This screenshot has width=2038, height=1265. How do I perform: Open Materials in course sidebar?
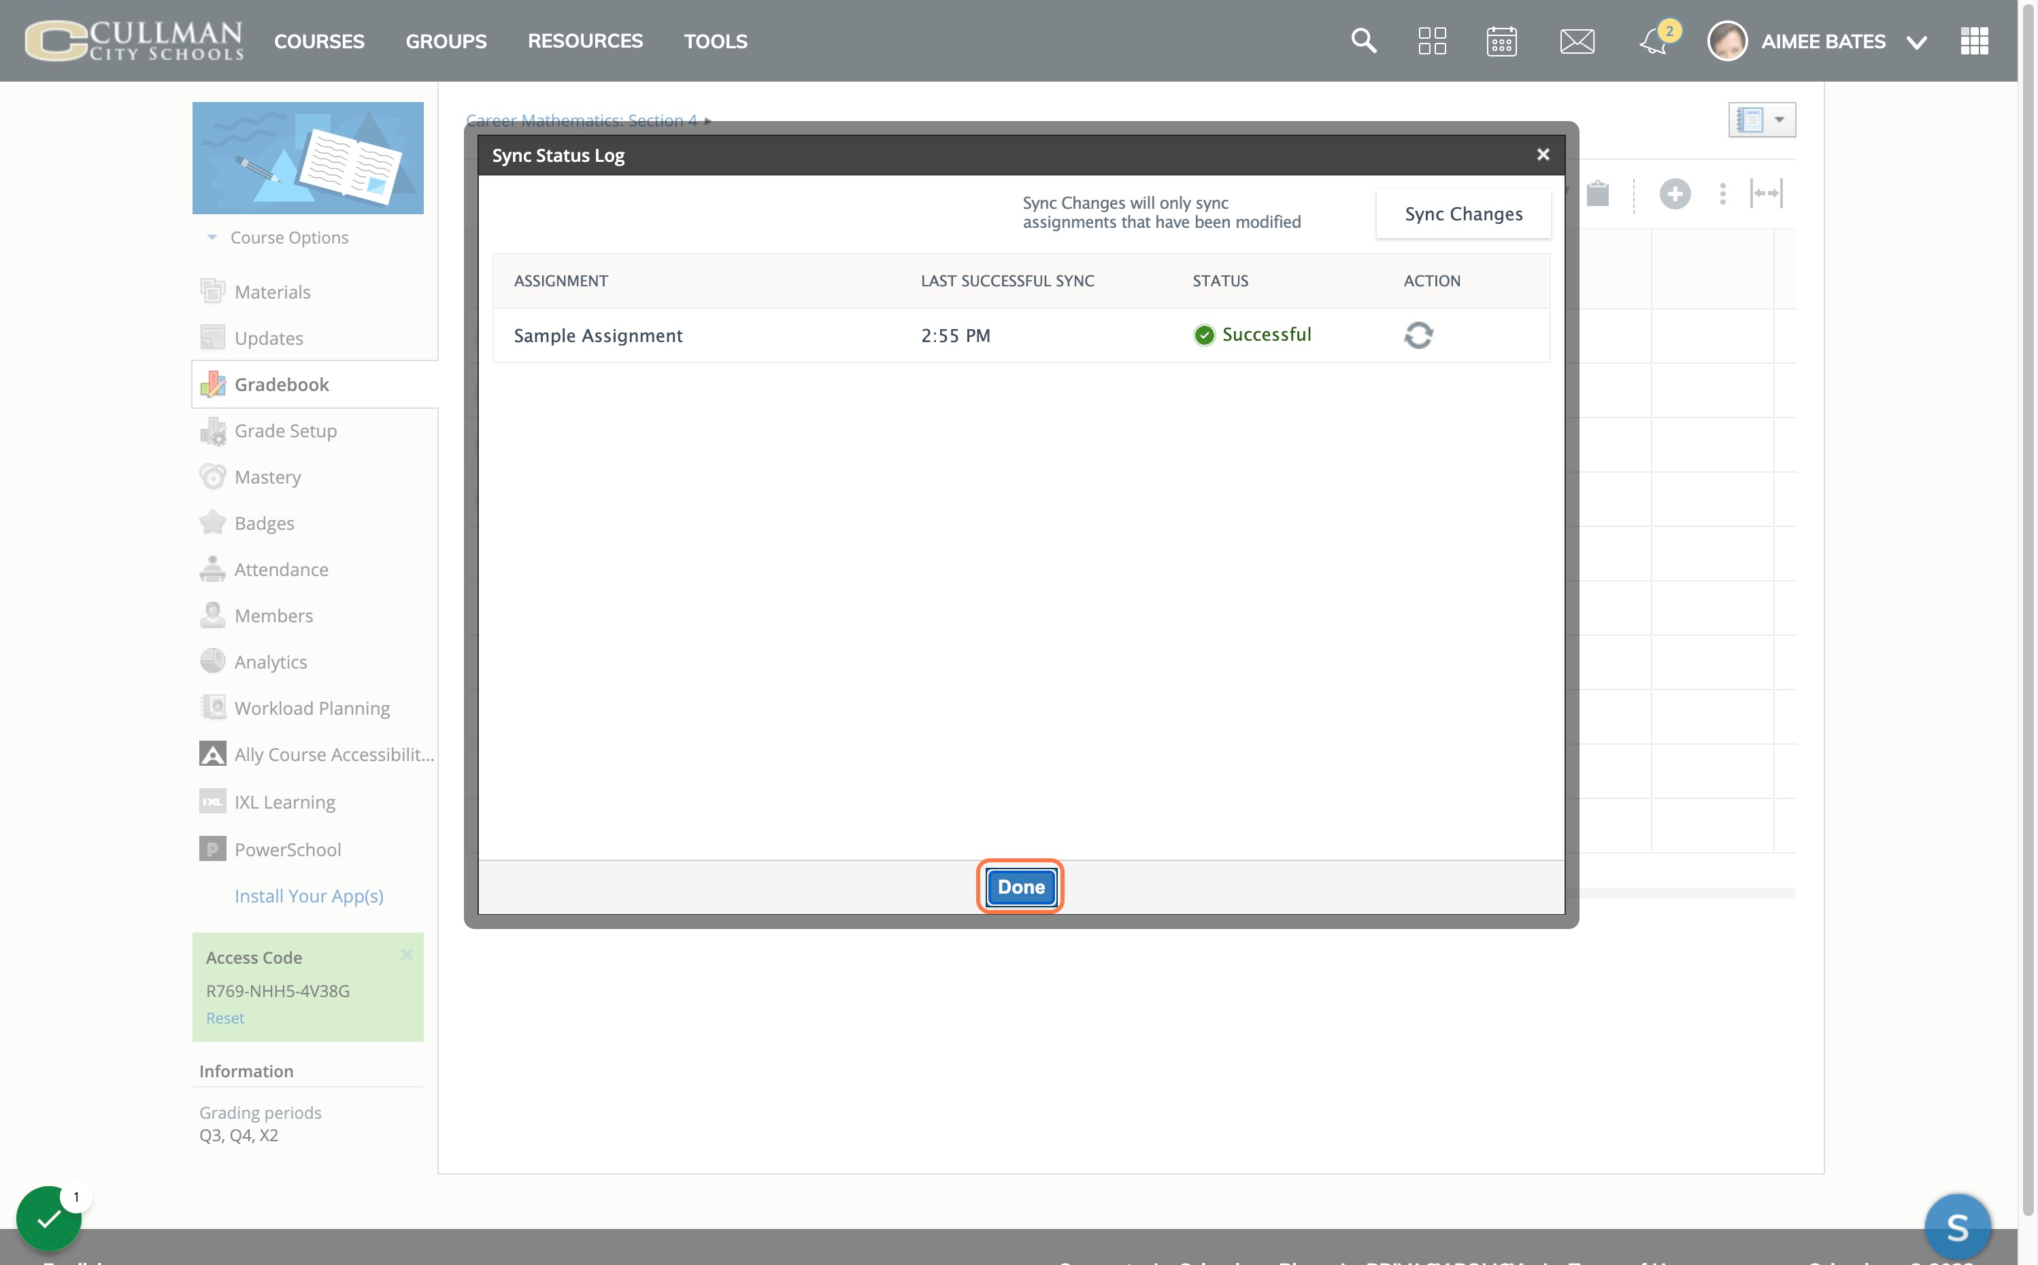coord(272,292)
